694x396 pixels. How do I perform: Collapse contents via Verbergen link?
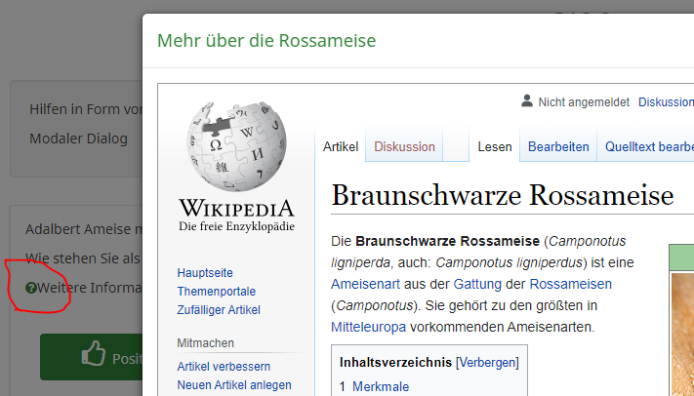[x=487, y=362]
